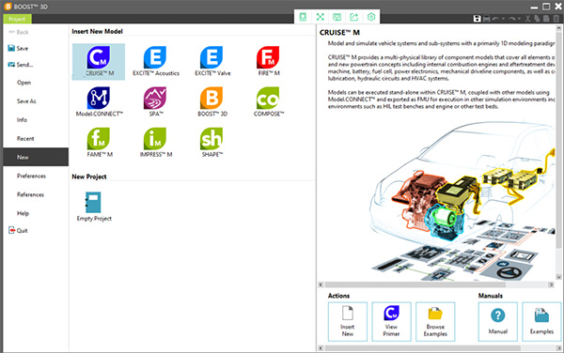Click the green fullscreen arrows icon
Screen dimensions: 564x353
coord(320,17)
